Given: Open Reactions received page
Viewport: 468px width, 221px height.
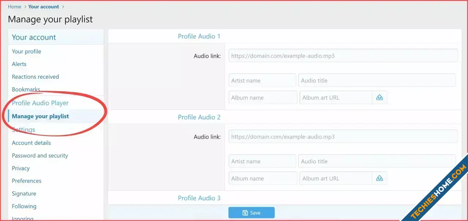Looking at the screenshot, I should point(35,77).
